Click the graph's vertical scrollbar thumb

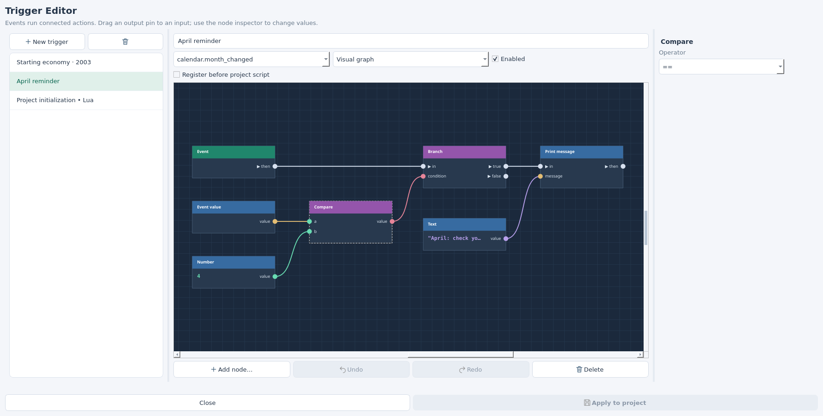click(646, 227)
